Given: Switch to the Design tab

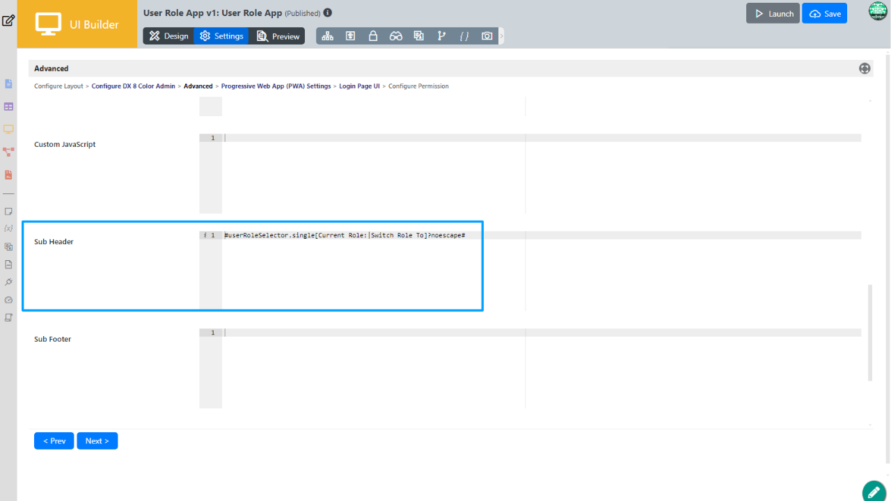Looking at the screenshot, I should pos(168,36).
